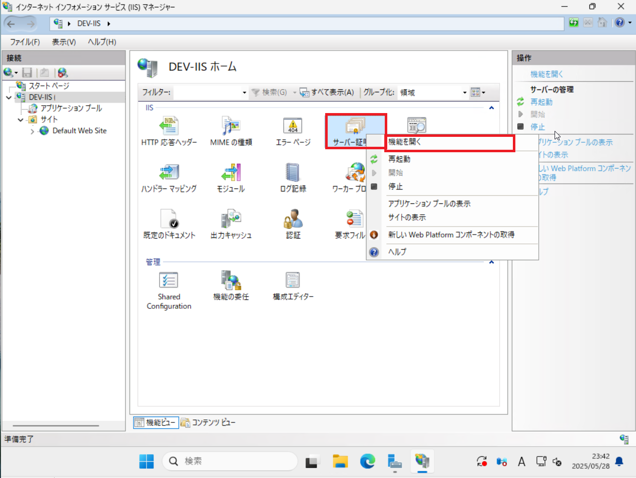Click the connect icon in 接続 toolbar
The image size is (636, 478).
point(8,73)
